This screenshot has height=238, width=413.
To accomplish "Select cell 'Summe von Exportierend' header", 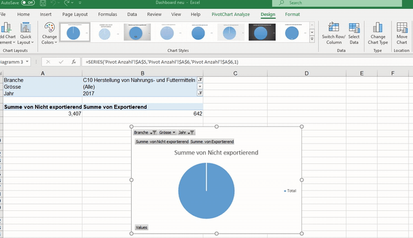I will [x=143, y=107].
